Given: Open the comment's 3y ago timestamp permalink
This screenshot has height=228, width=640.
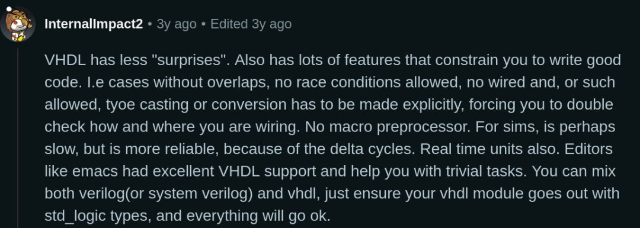Looking at the screenshot, I should click(x=177, y=24).
